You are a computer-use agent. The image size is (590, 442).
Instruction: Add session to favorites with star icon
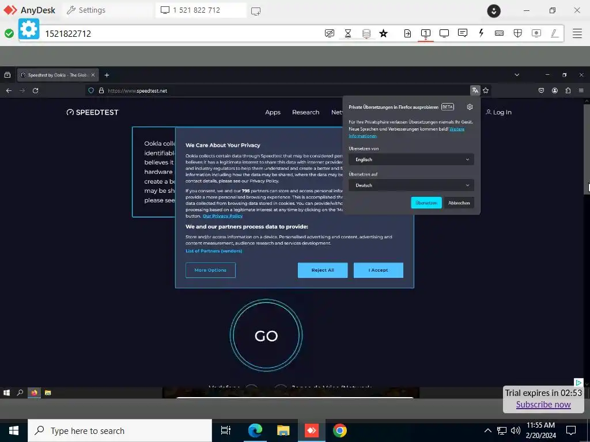383,33
